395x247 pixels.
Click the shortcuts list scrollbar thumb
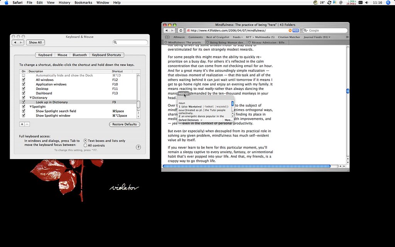pyautogui.click(x=138, y=104)
